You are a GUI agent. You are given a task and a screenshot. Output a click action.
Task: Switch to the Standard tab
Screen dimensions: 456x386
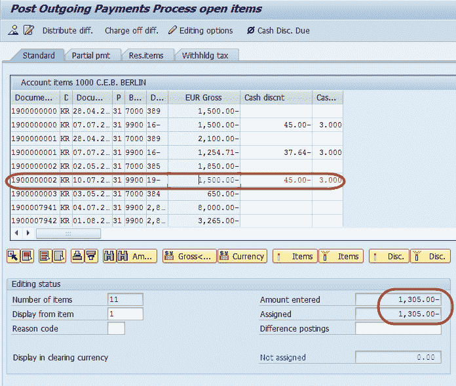[39, 55]
